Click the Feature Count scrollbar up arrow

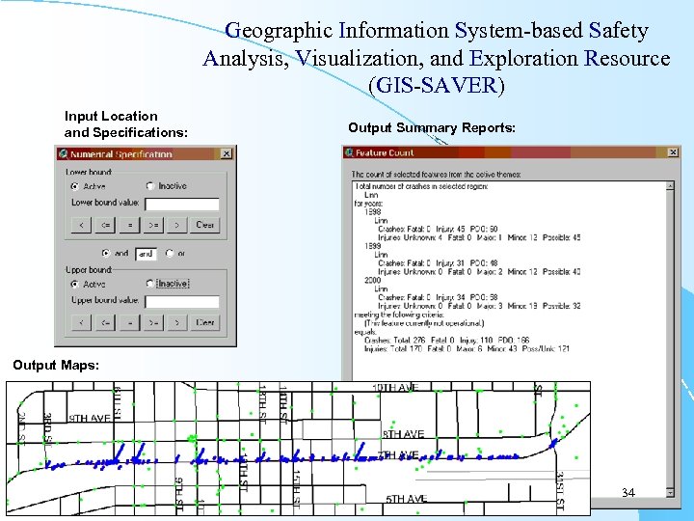(670, 186)
